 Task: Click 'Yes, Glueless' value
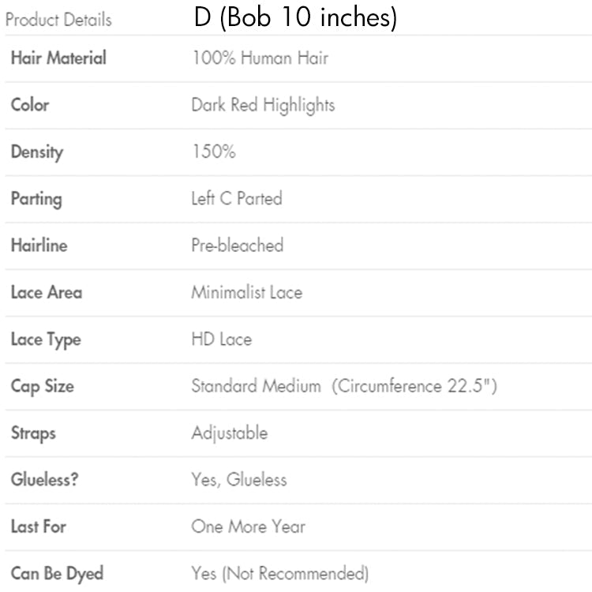click(238, 480)
